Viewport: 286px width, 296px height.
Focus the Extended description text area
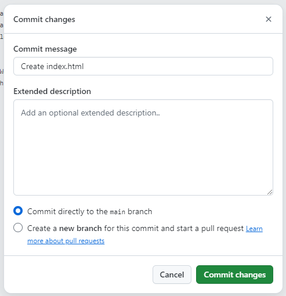[143, 147]
